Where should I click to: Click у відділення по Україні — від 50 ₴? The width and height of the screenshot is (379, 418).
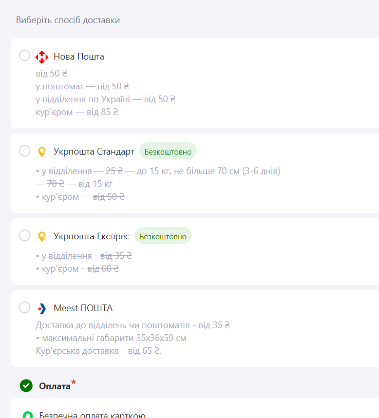[106, 99]
